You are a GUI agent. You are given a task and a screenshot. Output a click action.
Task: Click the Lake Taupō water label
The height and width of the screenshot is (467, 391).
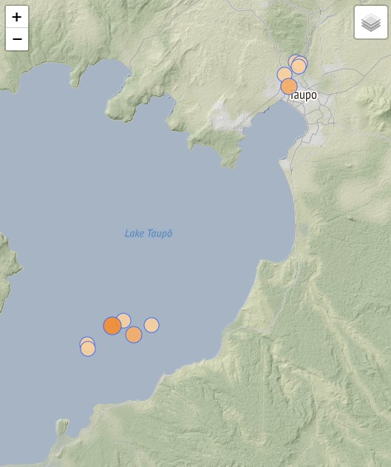(x=149, y=234)
